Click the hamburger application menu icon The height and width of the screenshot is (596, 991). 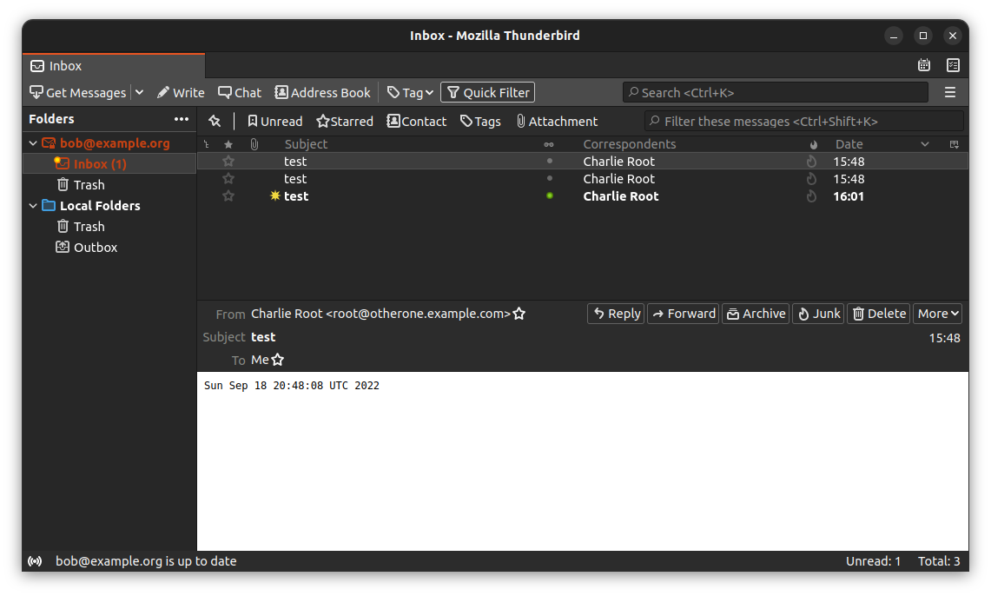pos(950,92)
